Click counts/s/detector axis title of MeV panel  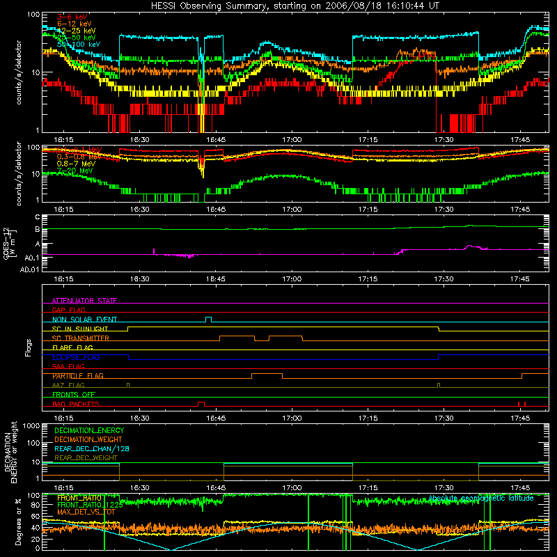click(19, 173)
